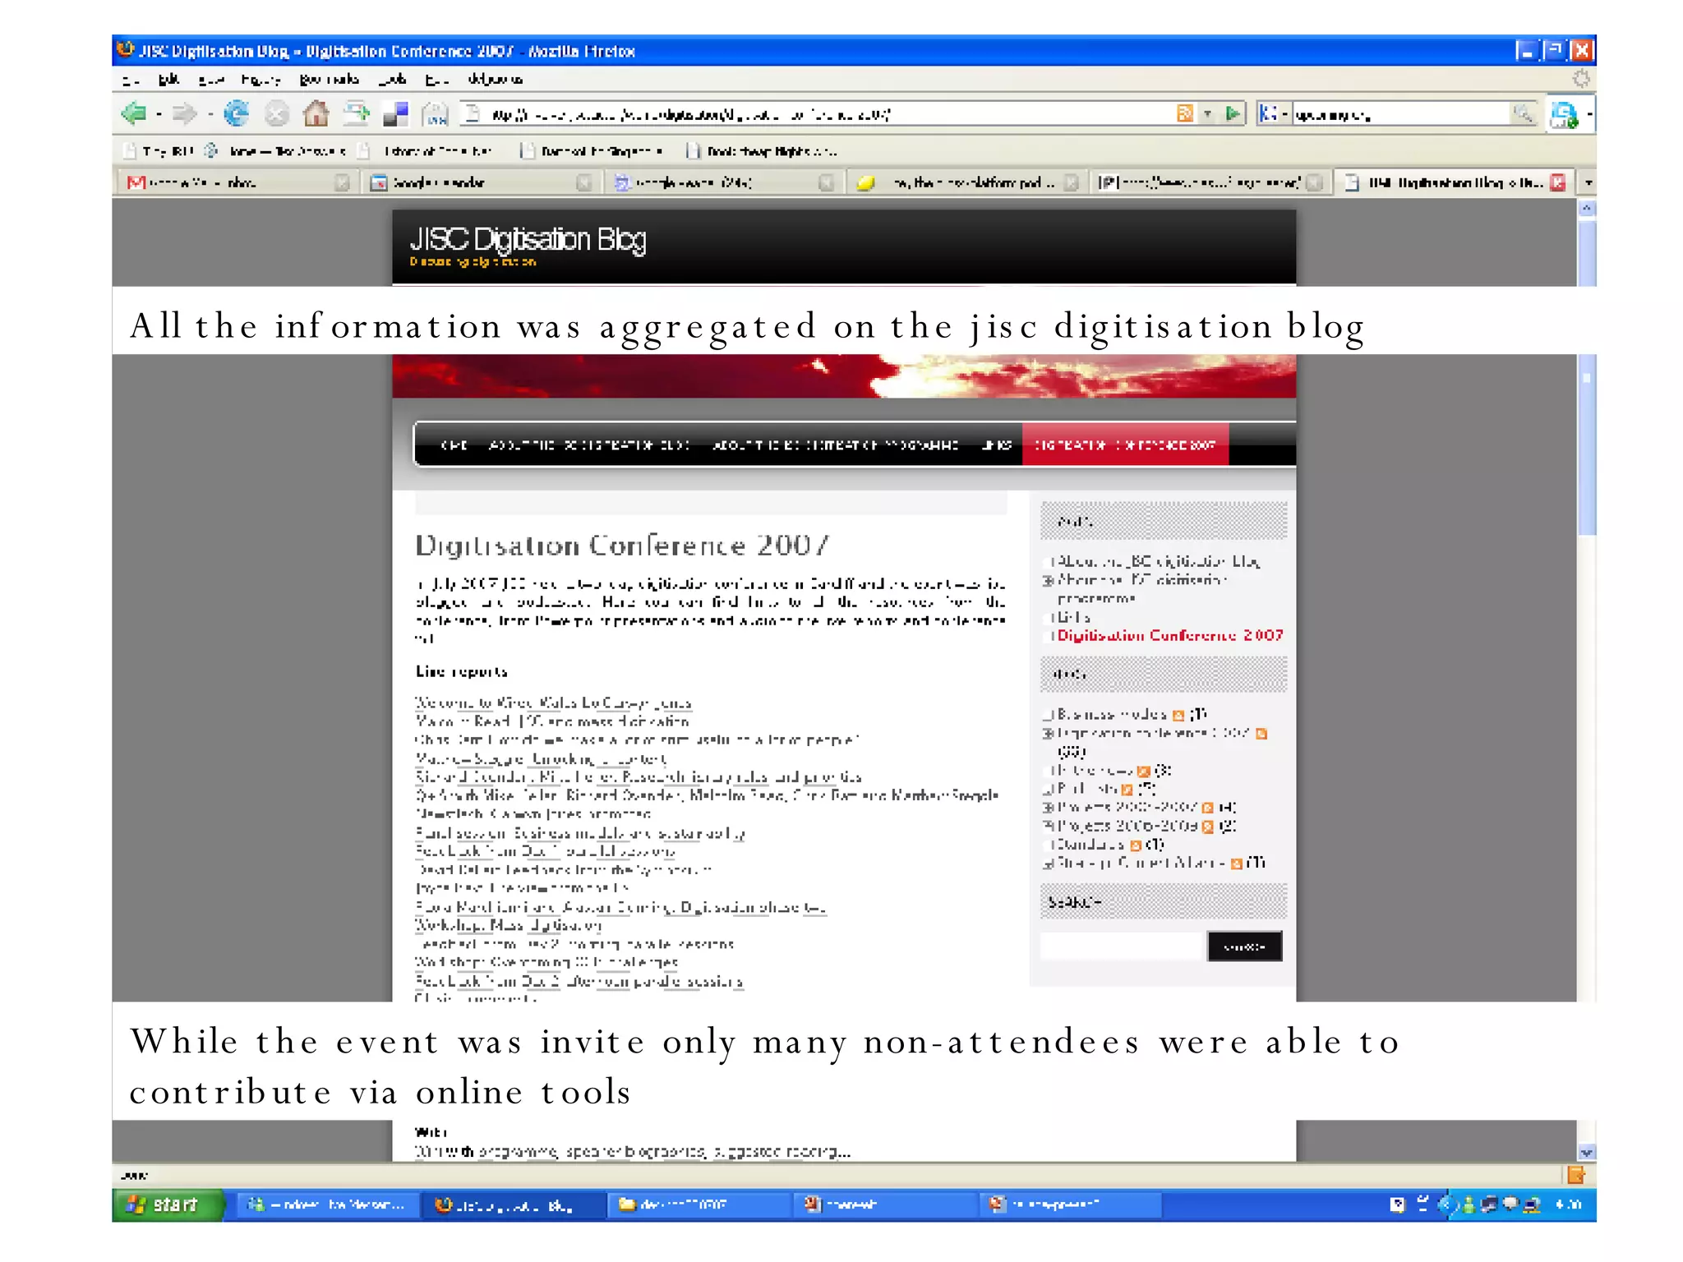Click the RSS icon next to Business models
The width and height of the screenshot is (1683, 1262).
click(1178, 715)
